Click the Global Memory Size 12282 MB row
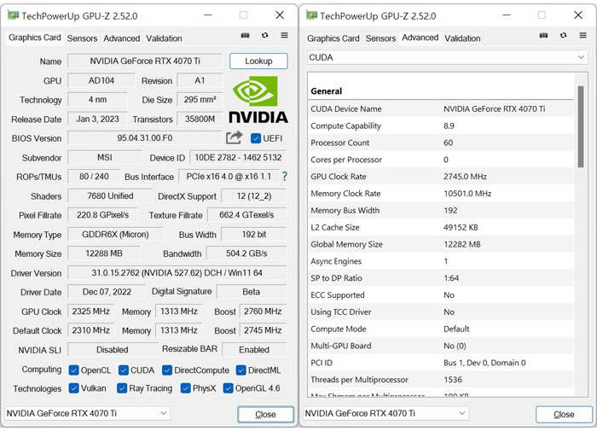 (x=441, y=244)
